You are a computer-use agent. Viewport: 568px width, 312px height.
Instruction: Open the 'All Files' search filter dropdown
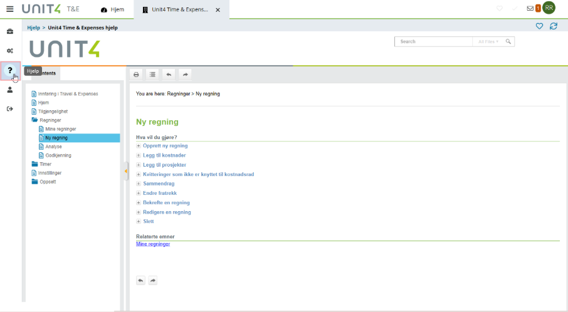coord(488,41)
